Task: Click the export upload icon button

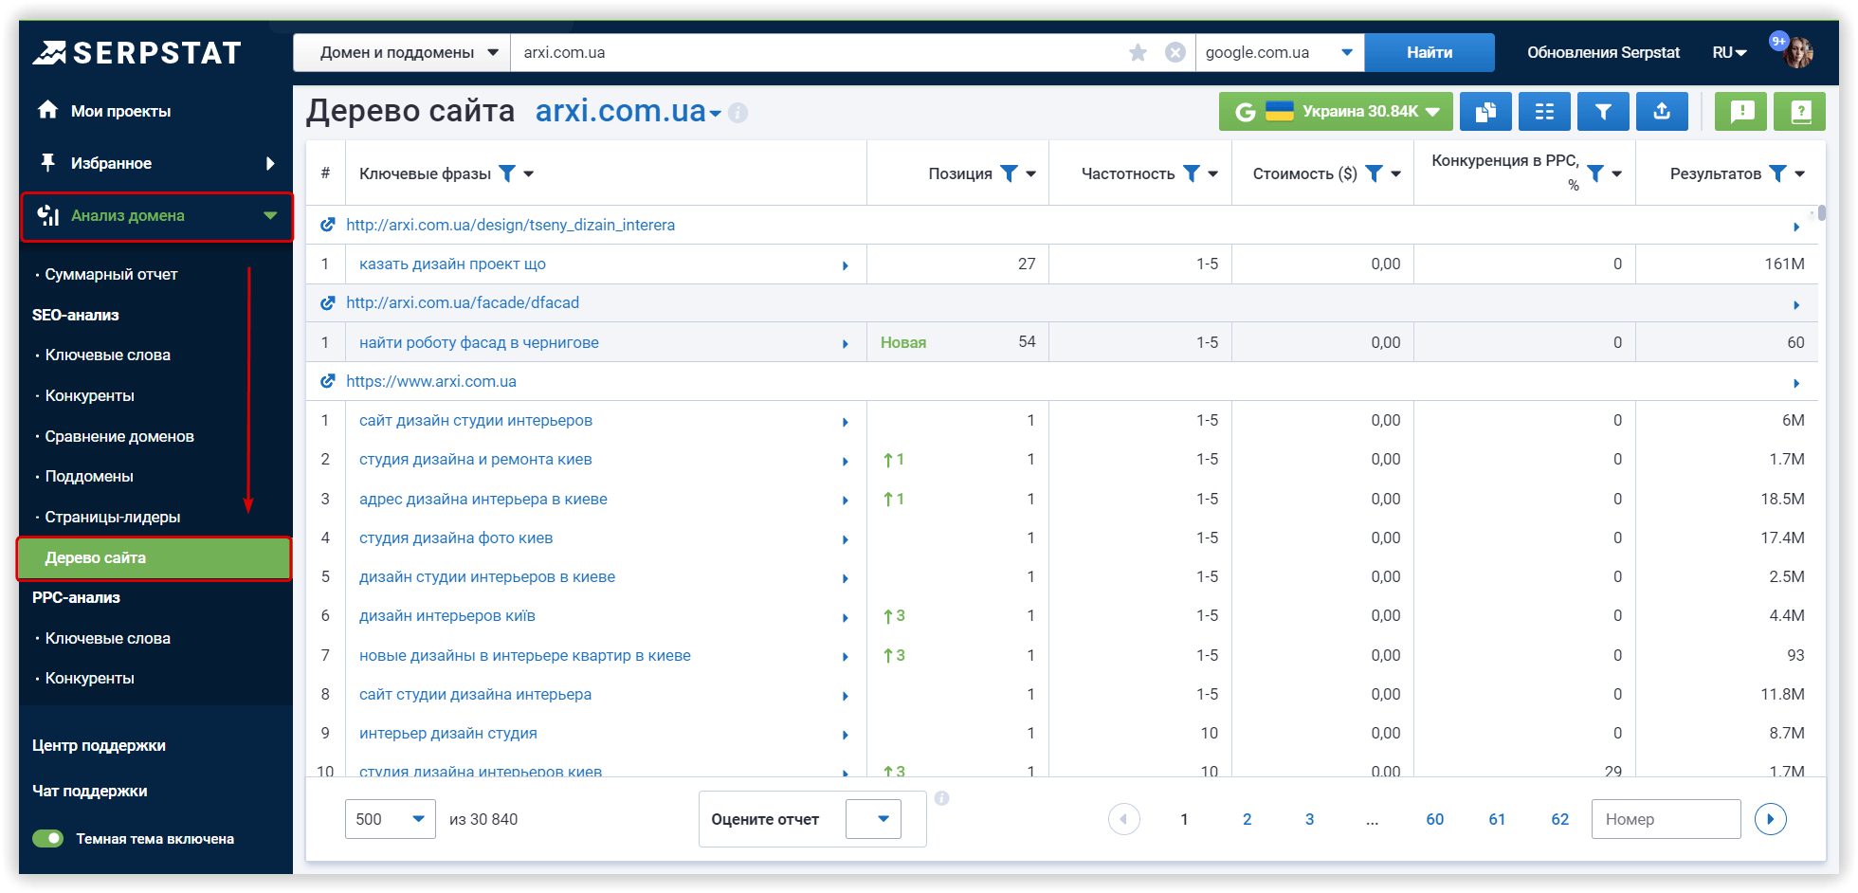Action: point(1662,112)
